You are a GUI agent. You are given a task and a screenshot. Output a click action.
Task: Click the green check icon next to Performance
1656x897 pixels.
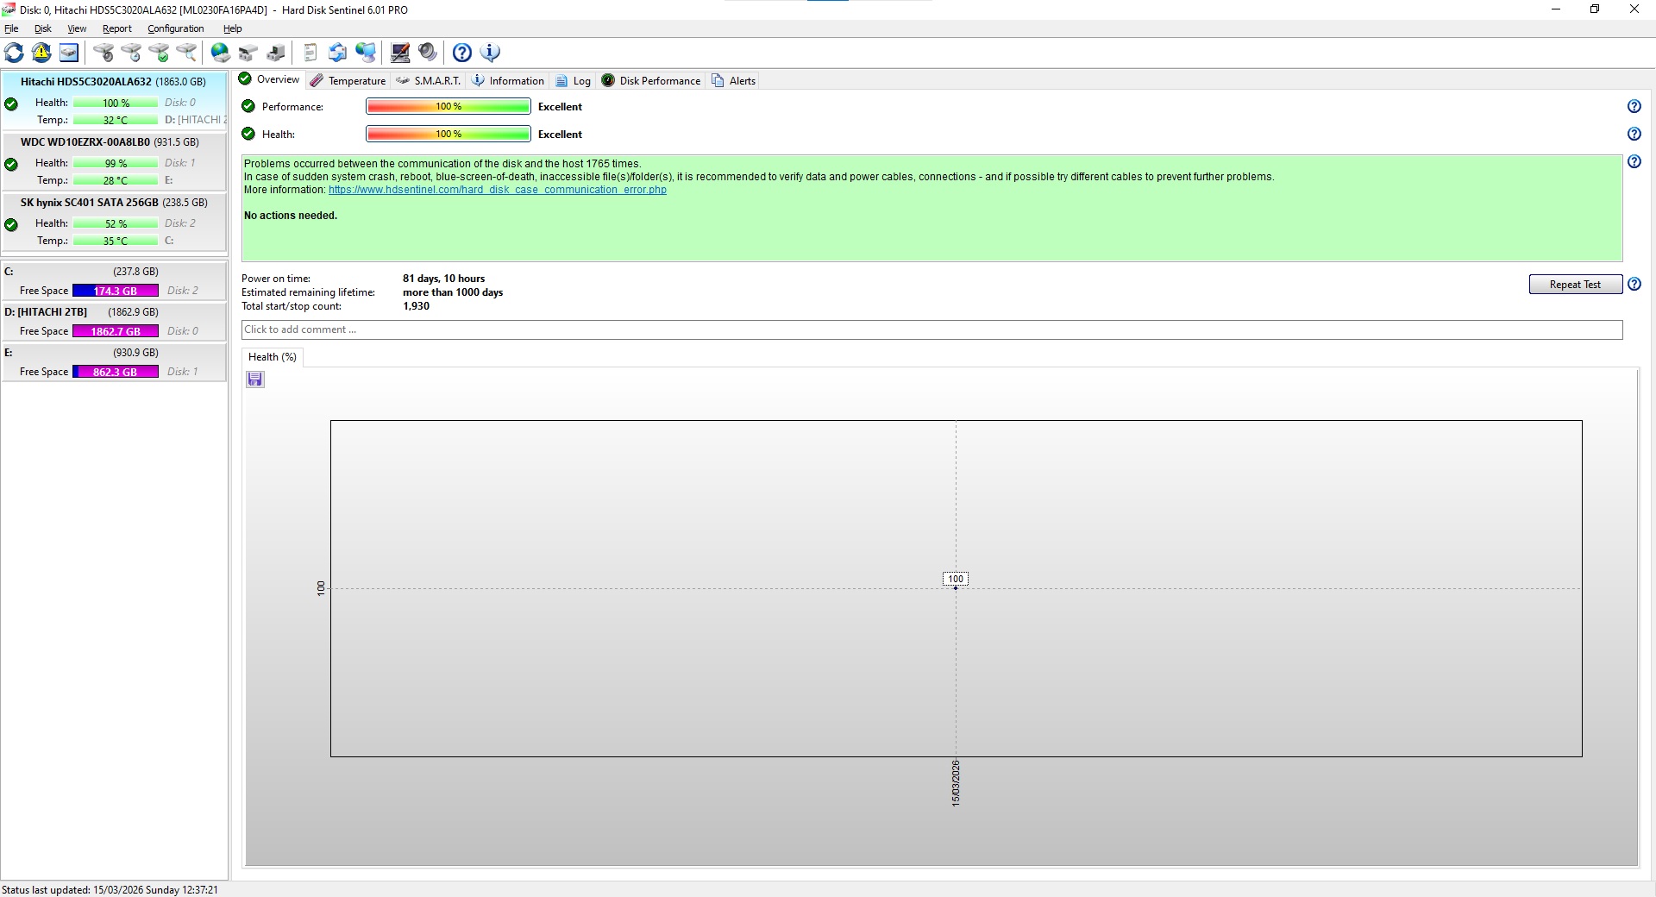[248, 106]
